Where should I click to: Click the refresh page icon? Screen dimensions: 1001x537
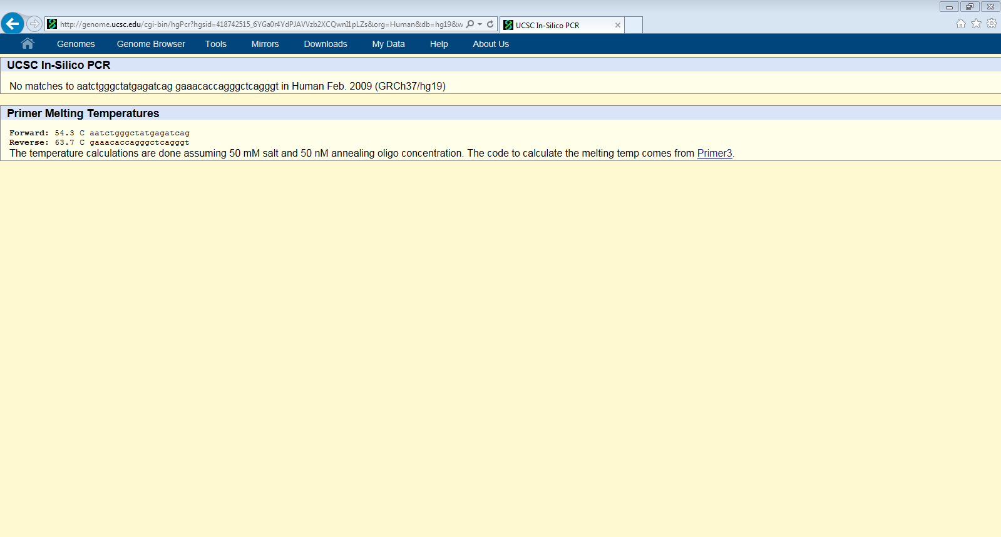click(490, 24)
